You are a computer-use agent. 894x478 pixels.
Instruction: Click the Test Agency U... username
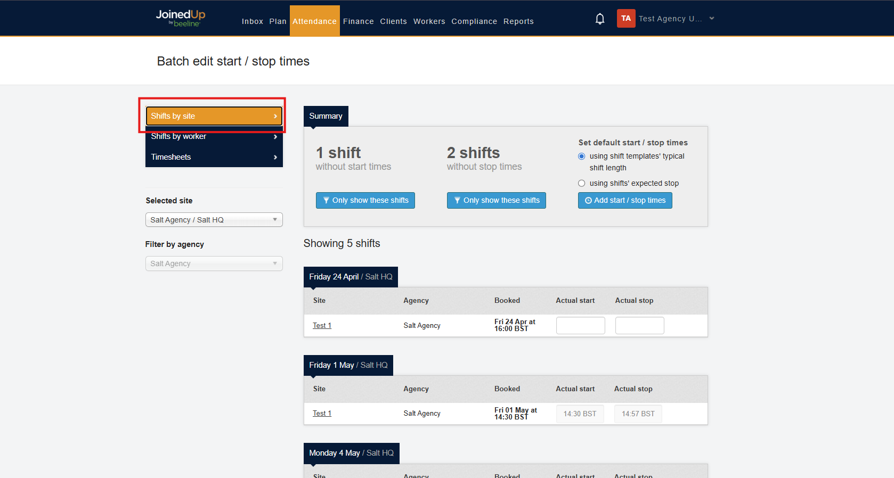(670, 19)
